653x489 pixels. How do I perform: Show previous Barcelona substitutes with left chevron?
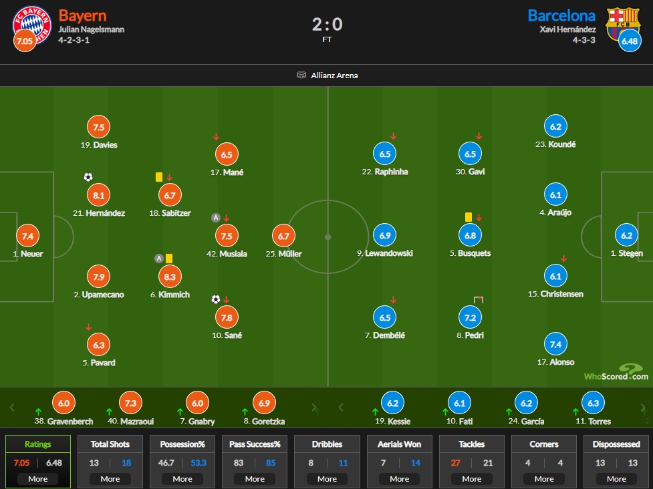(x=341, y=407)
